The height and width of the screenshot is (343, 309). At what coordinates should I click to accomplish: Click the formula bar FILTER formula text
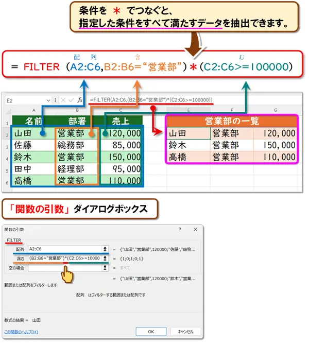click(x=151, y=100)
